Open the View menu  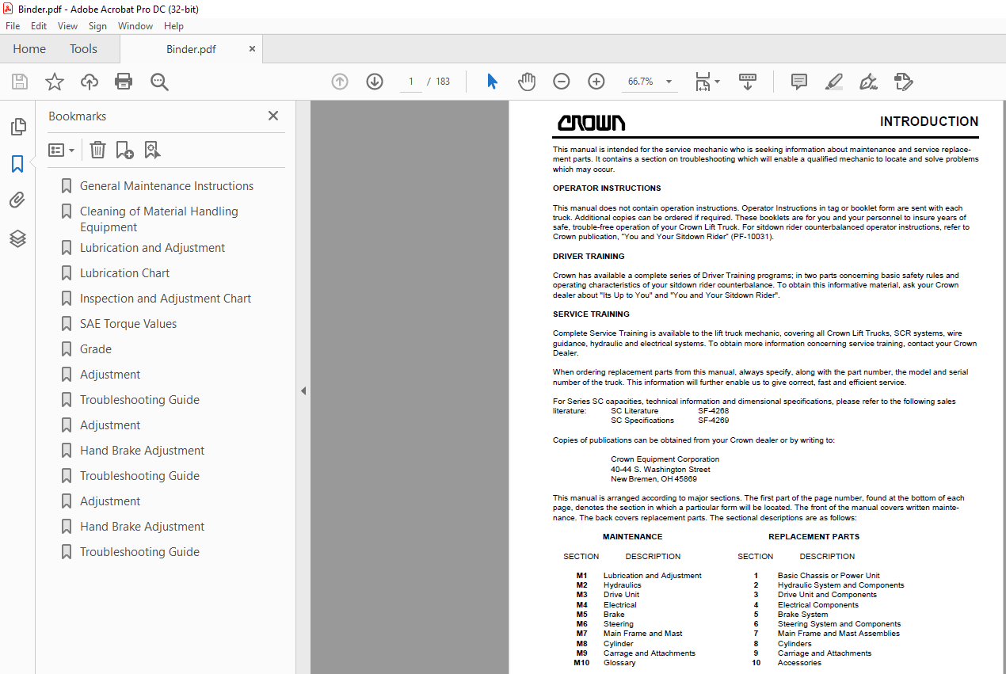pos(68,26)
